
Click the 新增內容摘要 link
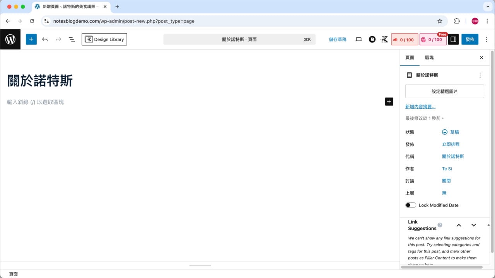coord(420,107)
